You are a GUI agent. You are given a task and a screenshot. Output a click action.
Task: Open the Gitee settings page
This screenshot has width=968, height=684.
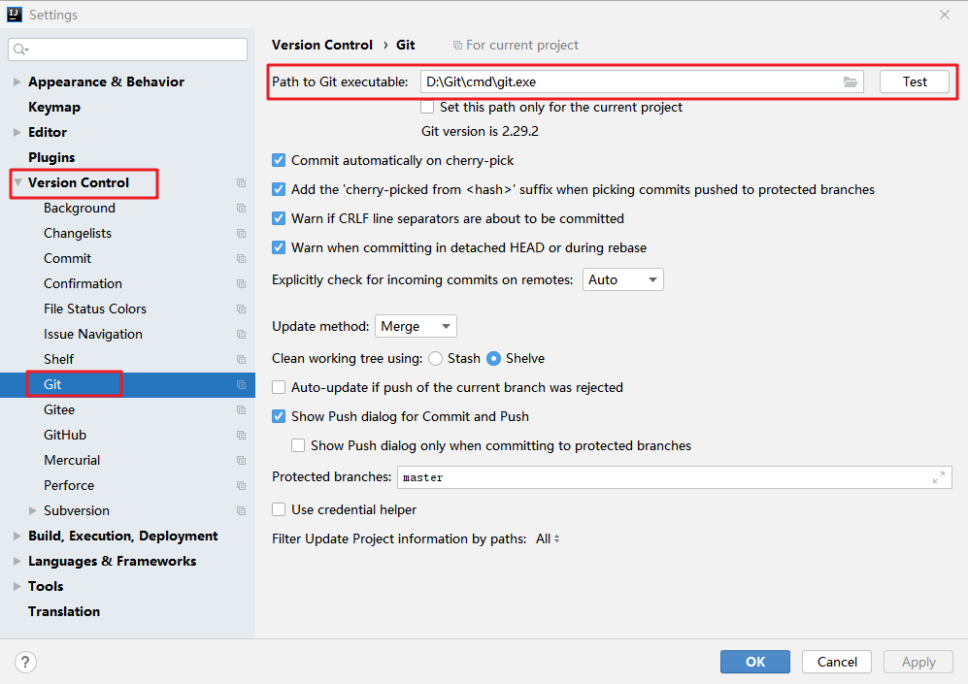[x=59, y=410]
